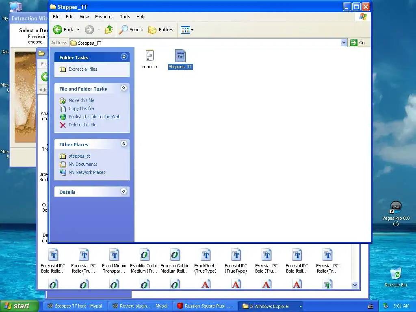The image size is (416, 312).
Task: Click the Go button
Action: coord(357,43)
